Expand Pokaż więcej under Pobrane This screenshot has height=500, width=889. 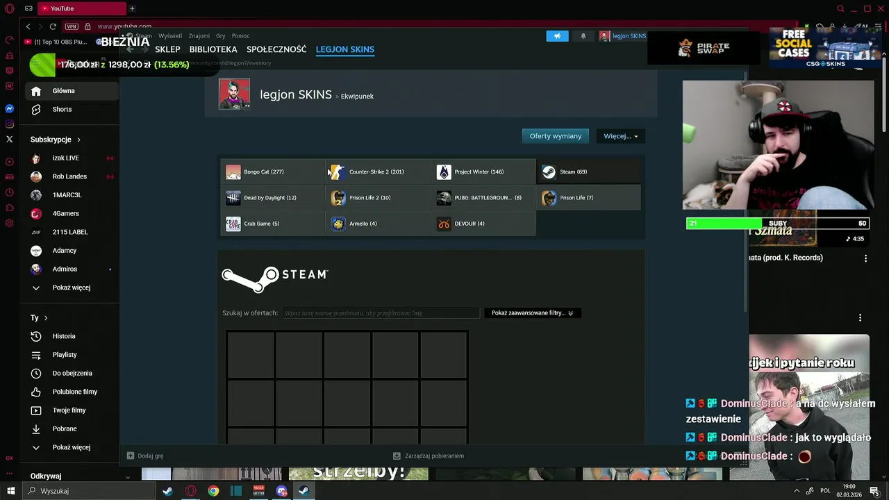tap(71, 447)
